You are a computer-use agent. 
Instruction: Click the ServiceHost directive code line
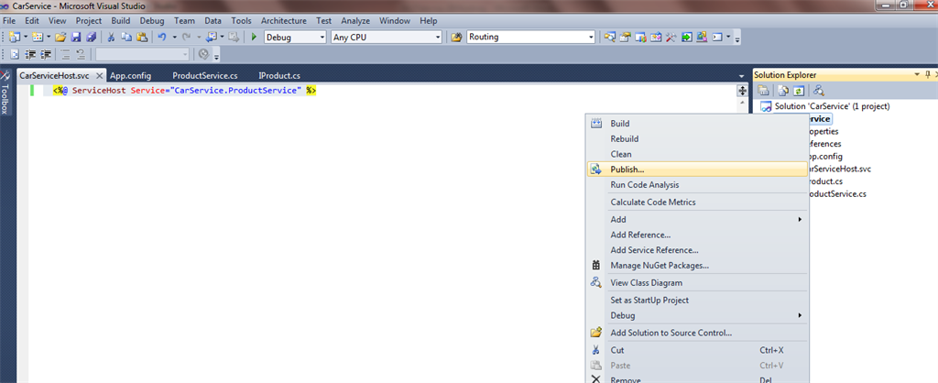[x=184, y=91]
